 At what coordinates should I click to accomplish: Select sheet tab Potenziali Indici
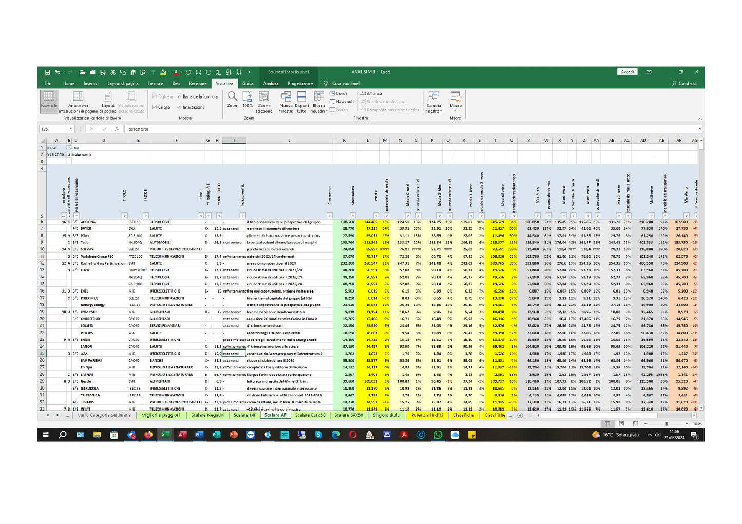click(x=427, y=415)
